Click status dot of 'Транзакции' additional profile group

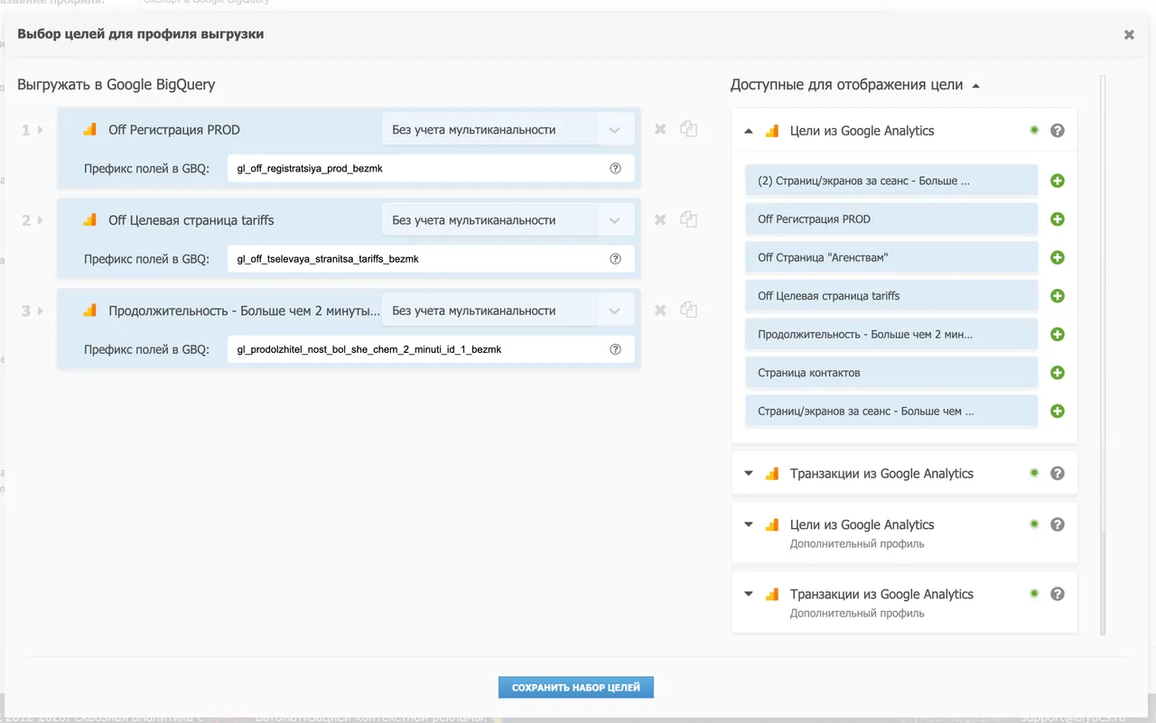coord(1034,594)
